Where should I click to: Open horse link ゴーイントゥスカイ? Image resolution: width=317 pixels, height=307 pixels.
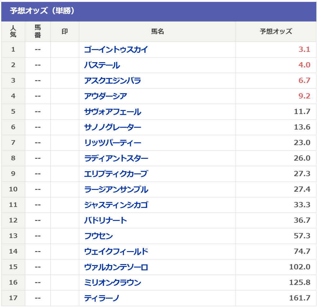click(116, 49)
